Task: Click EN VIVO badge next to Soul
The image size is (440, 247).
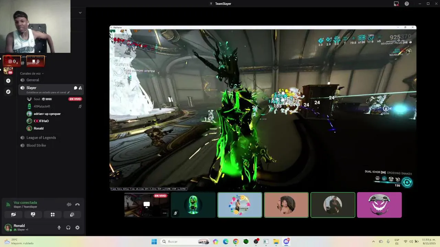Action: [75, 99]
